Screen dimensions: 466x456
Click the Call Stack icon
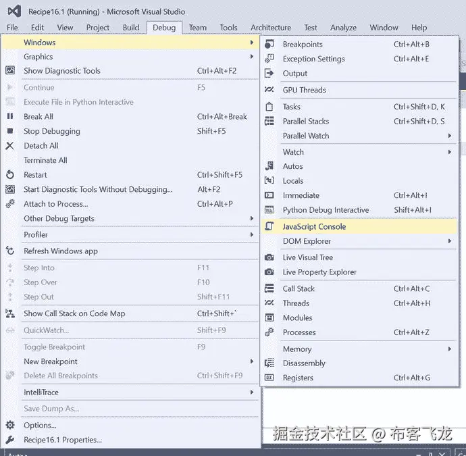[x=269, y=288]
